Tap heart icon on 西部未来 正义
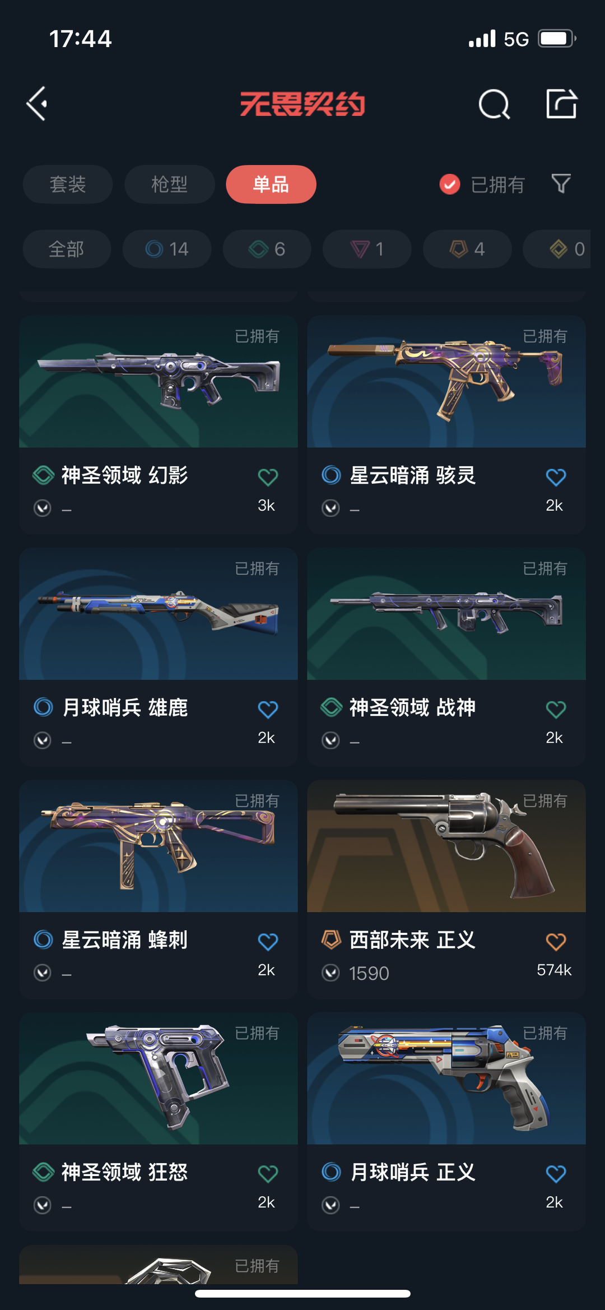Image resolution: width=605 pixels, height=1310 pixels. click(556, 941)
